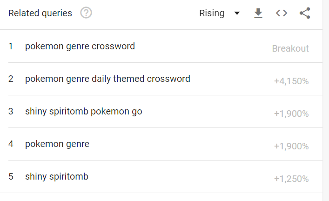This screenshot has height=201, width=329.
Task: Open the Rising sort selector label
Action: click(212, 13)
